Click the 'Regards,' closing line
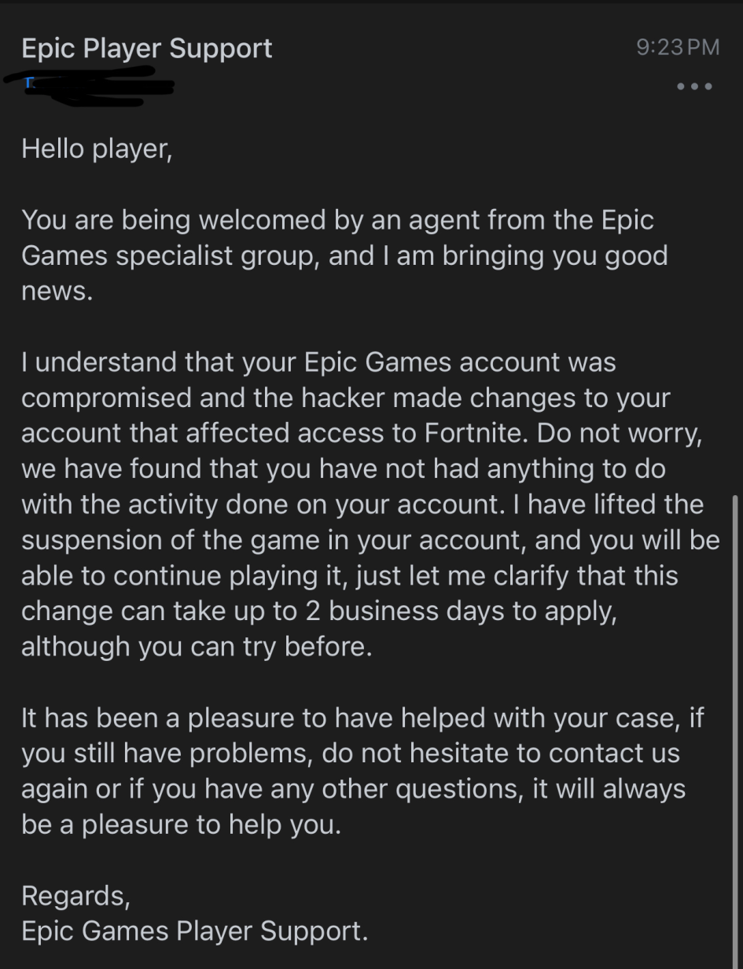The width and height of the screenshot is (743, 969). click(75, 895)
